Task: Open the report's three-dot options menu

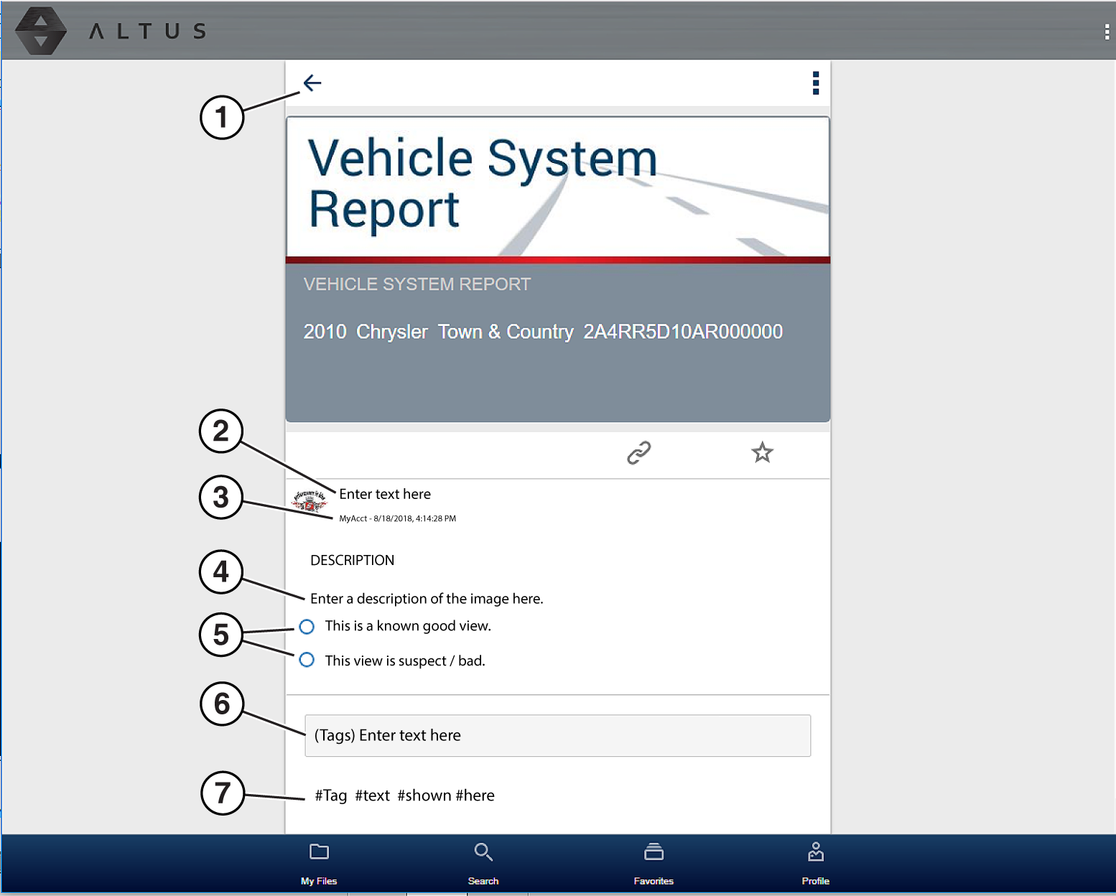Action: tap(815, 83)
